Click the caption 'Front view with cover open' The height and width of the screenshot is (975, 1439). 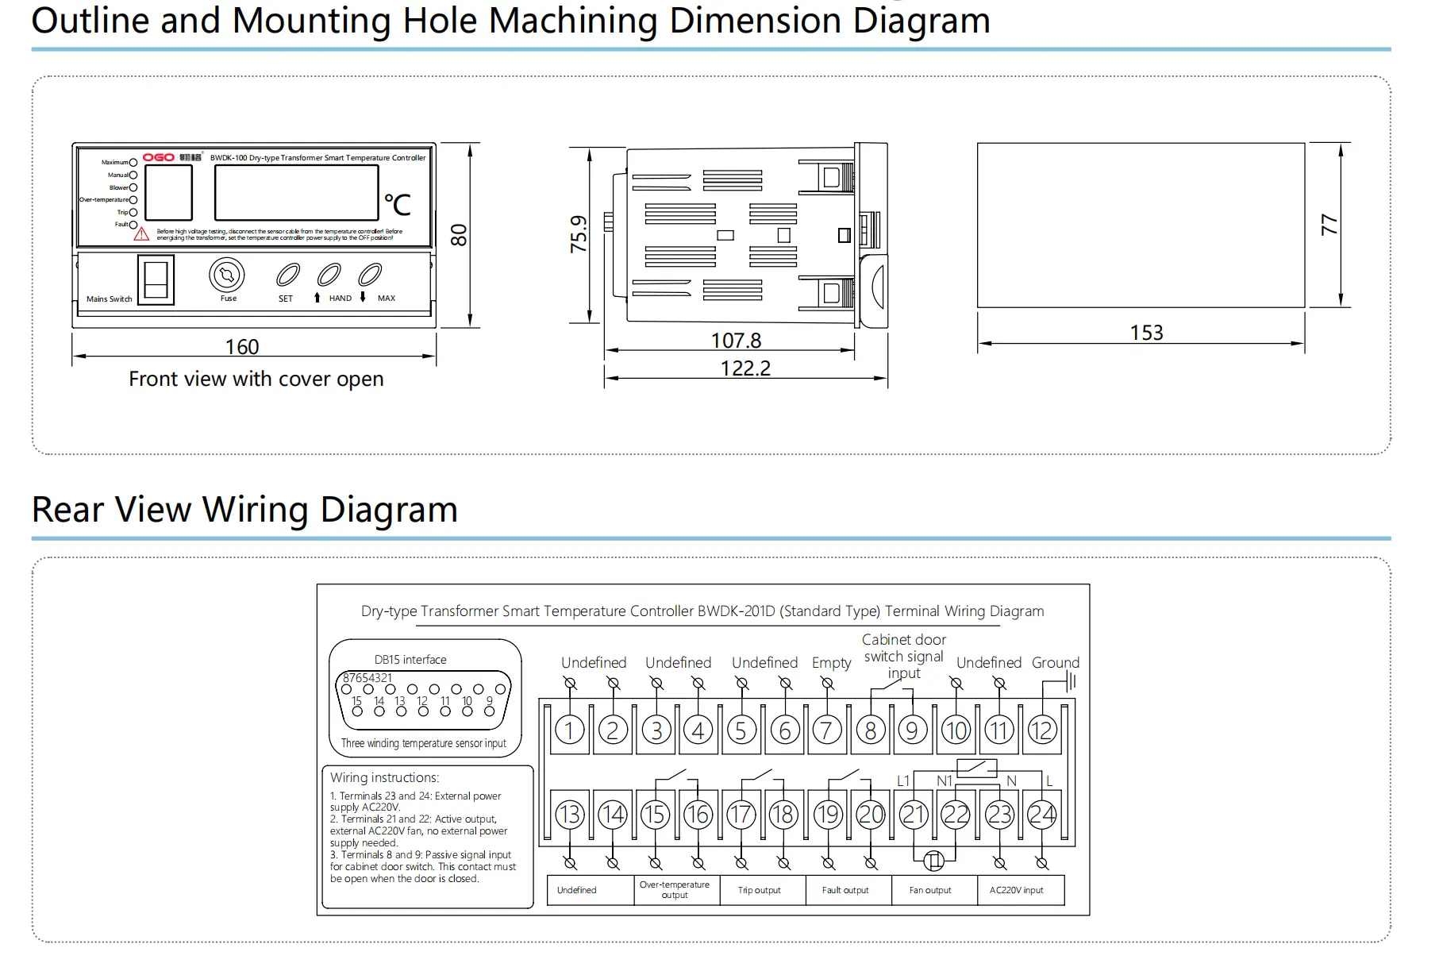(256, 379)
